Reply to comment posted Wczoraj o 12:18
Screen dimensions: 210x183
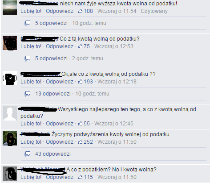point(60,82)
